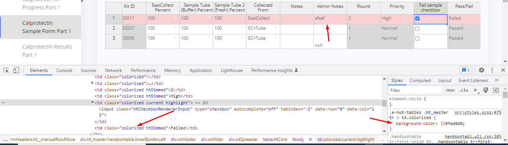Open the Event Listeners tab
508x145 pixels.
473,80
